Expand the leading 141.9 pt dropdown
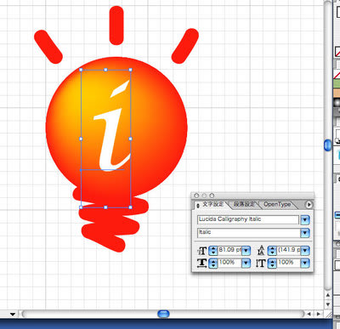Screen dimensions: 340x329 click(x=305, y=251)
